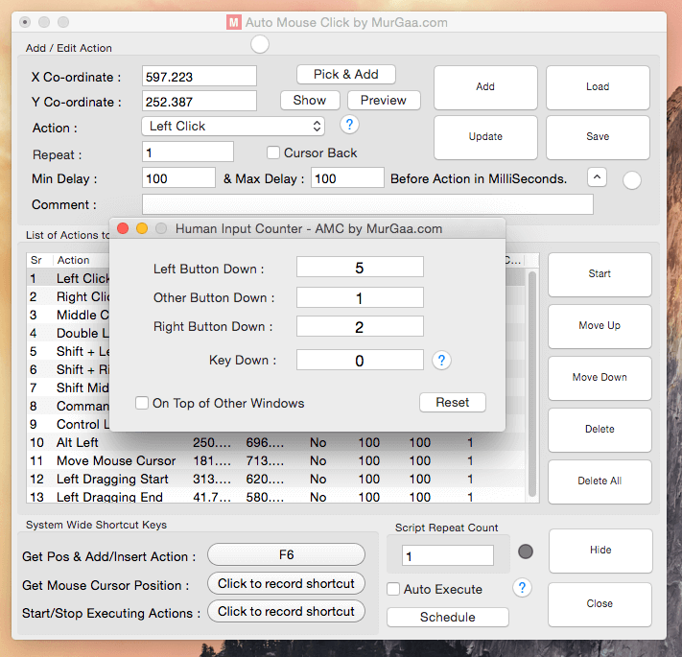Record shortcut for Get Mouse Cursor Position
The height and width of the screenshot is (657, 682).
(286, 583)
